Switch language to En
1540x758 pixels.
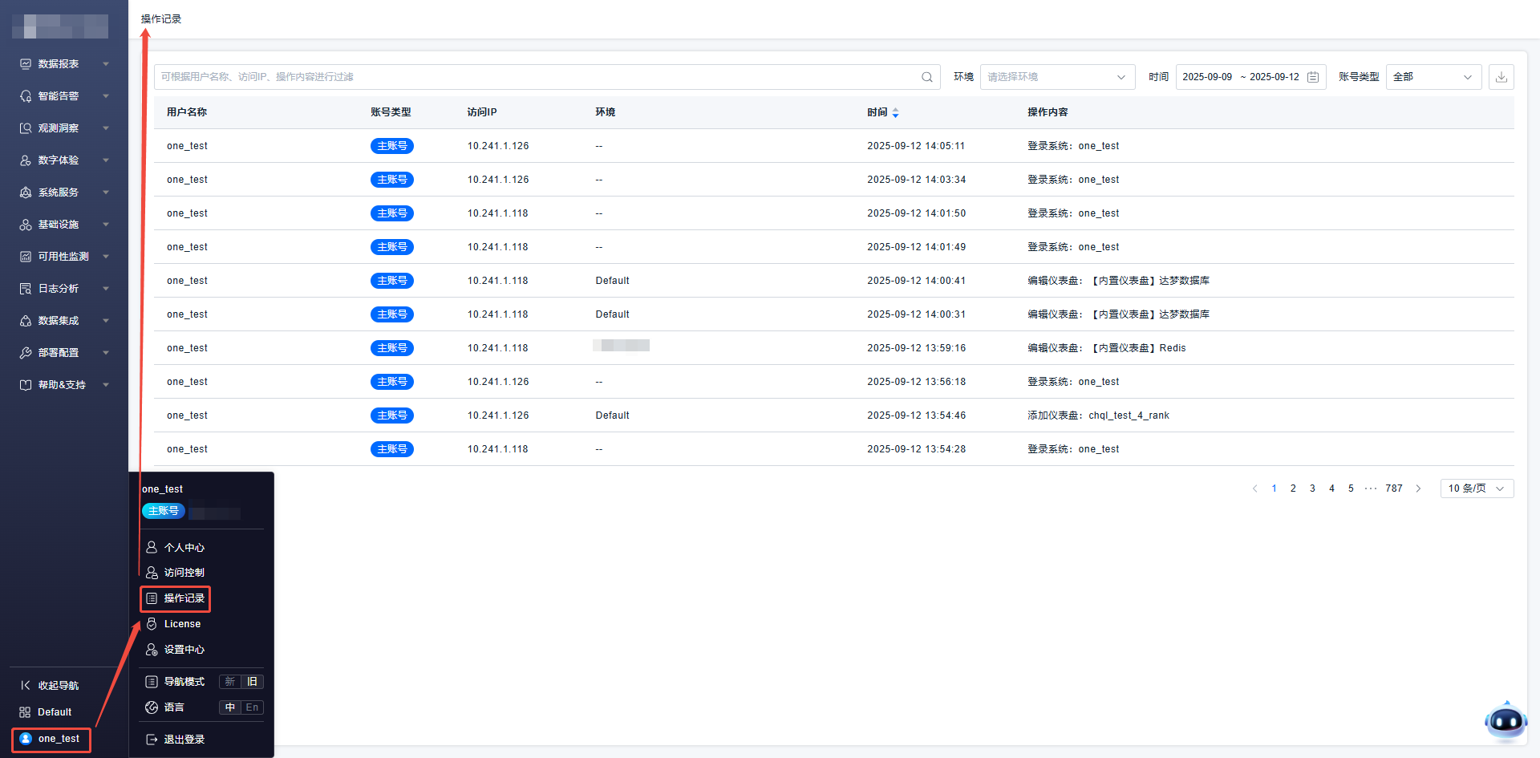252,707
